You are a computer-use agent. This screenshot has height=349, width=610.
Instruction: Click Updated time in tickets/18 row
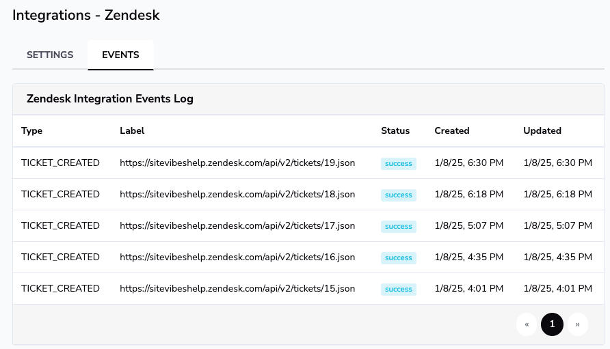[558, 195]
